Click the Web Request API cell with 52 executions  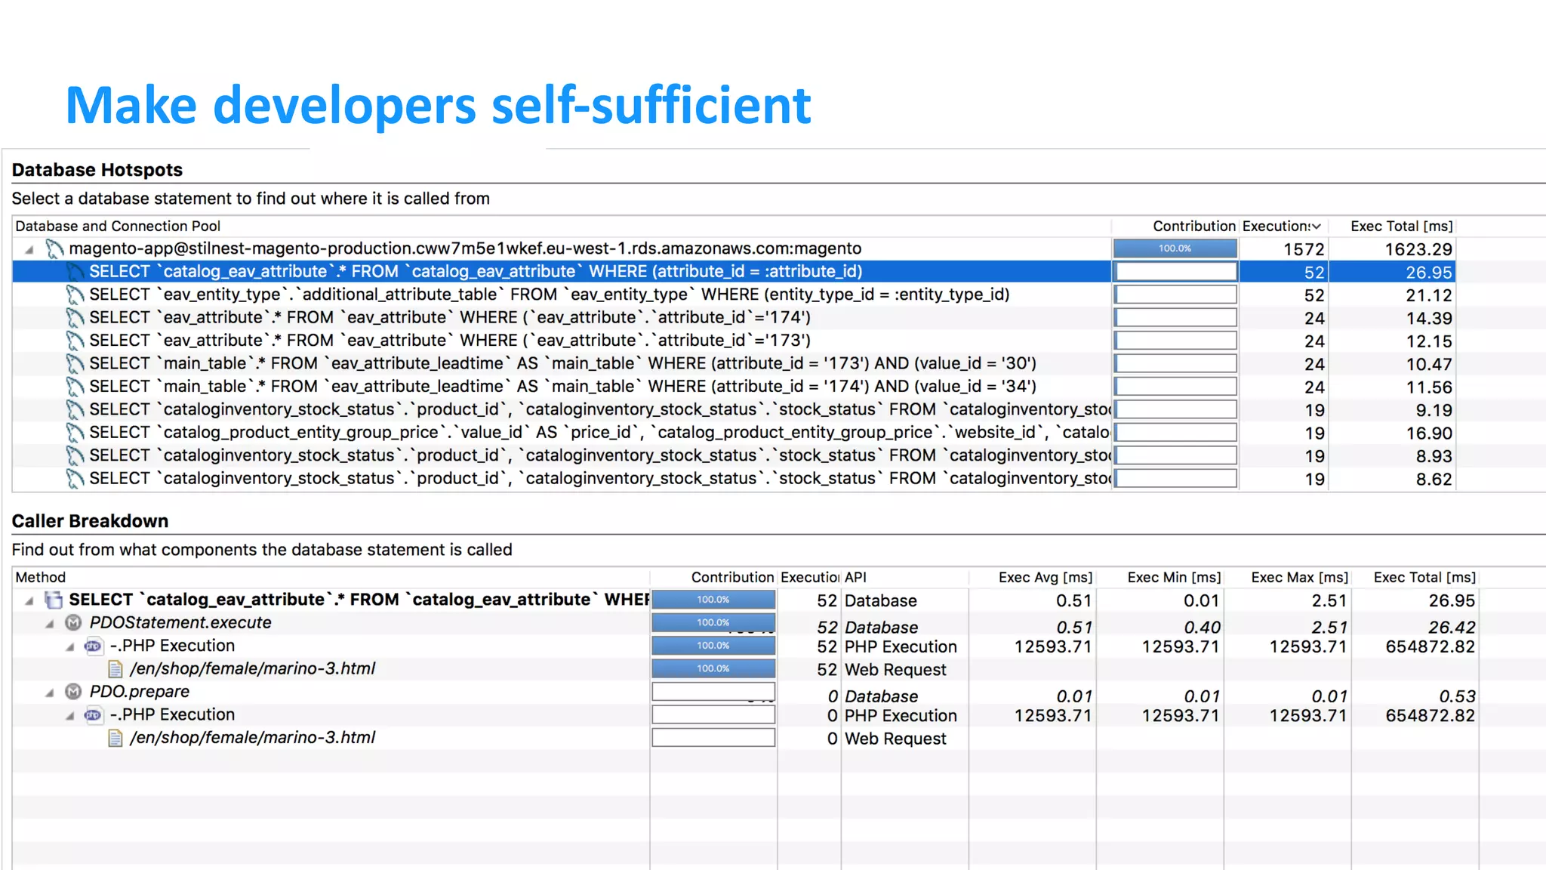(x=895, y=670)
